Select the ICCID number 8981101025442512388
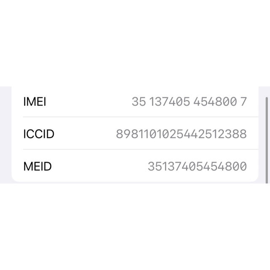The image size is (270, 270). [x=181, y=134]
